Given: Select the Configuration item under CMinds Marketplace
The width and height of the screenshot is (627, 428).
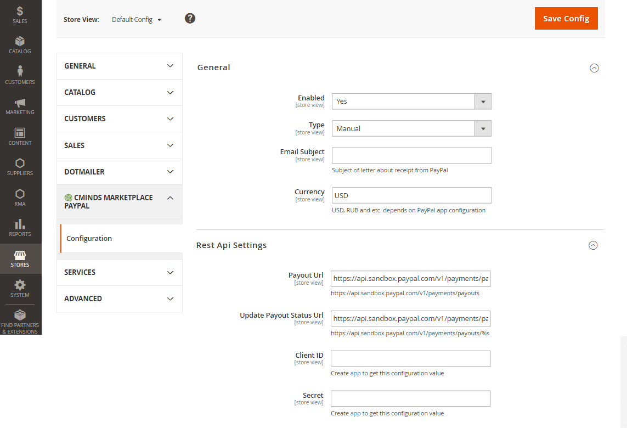Looking at the screenshot, I should coord(89,239).
